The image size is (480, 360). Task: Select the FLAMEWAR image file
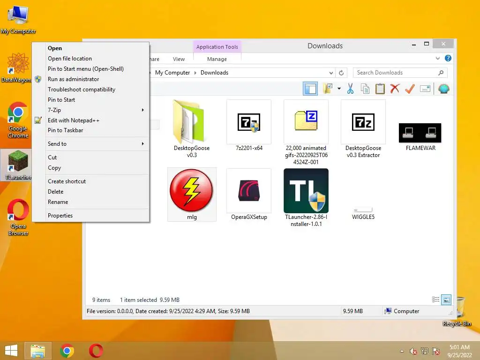[x=420, y=136]
